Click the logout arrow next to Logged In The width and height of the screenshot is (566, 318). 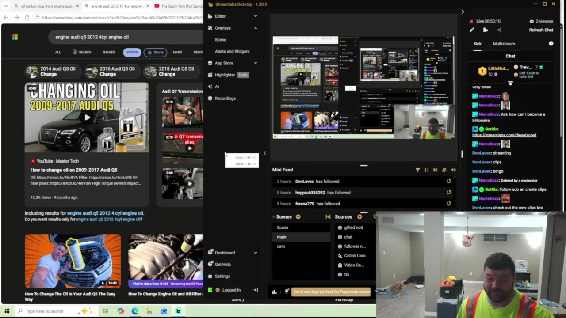255,290
